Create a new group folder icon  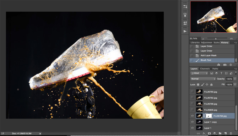coord(220,134)
